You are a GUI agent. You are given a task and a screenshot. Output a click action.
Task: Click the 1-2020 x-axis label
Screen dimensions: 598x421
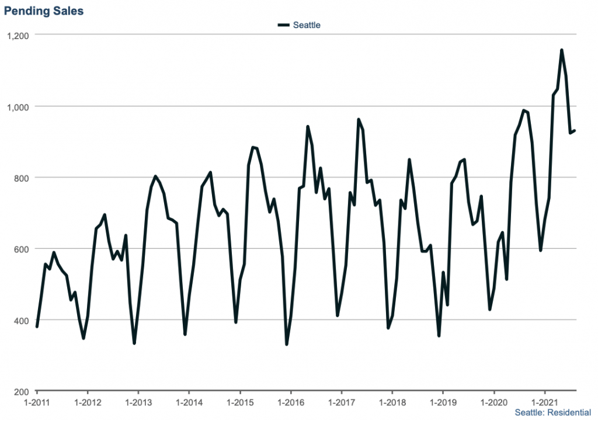pyautogui.click(x=493, y=403)
